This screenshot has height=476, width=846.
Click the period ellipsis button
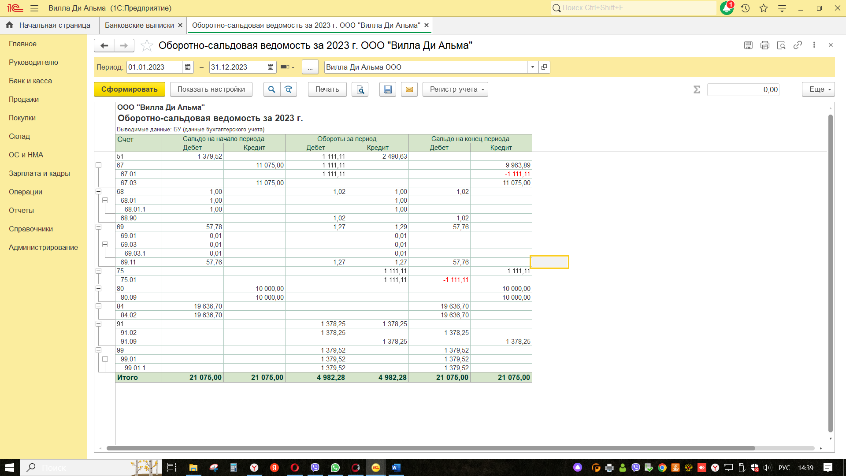point(310,67)
